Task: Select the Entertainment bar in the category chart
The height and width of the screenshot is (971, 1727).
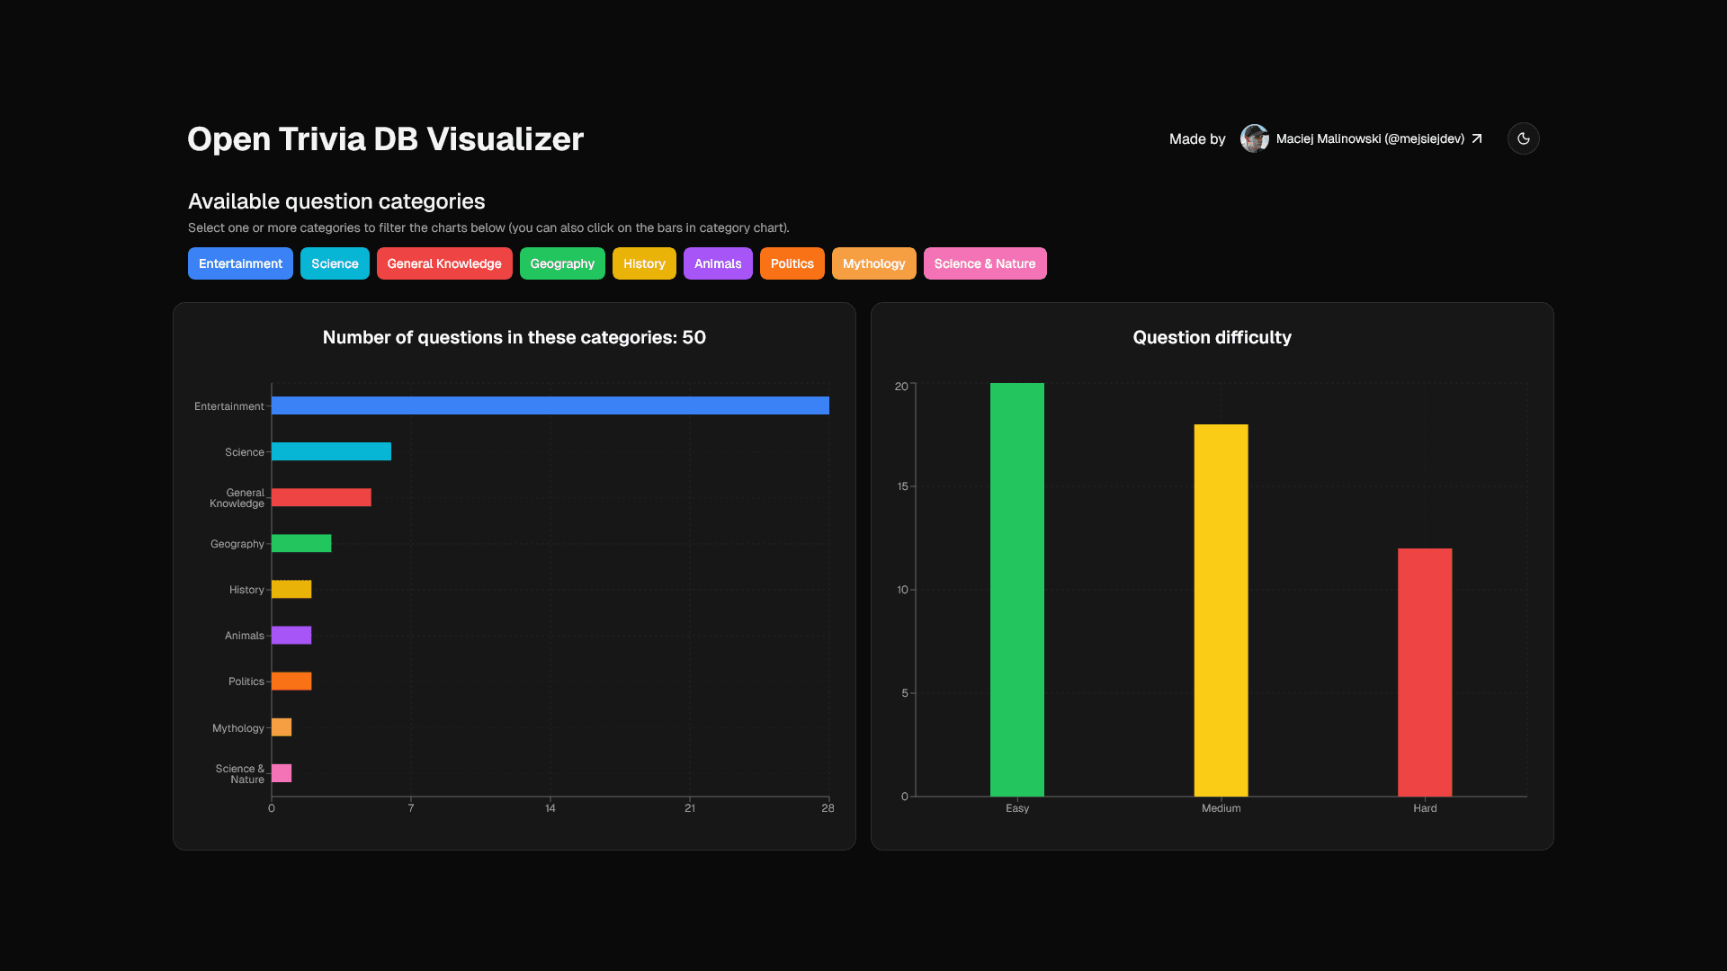Action: [549, 405]
